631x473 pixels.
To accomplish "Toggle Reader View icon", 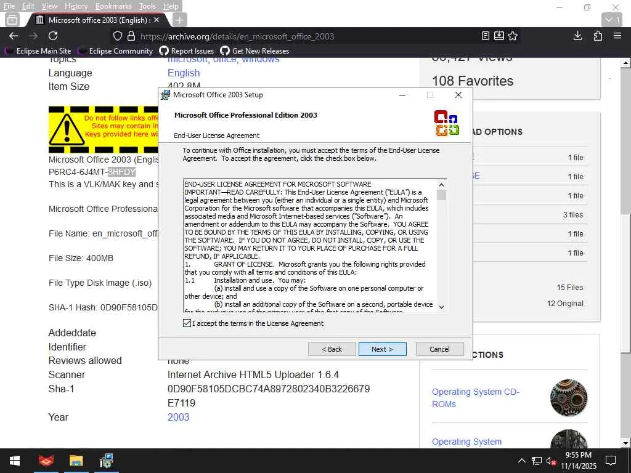I will (486, 36).
